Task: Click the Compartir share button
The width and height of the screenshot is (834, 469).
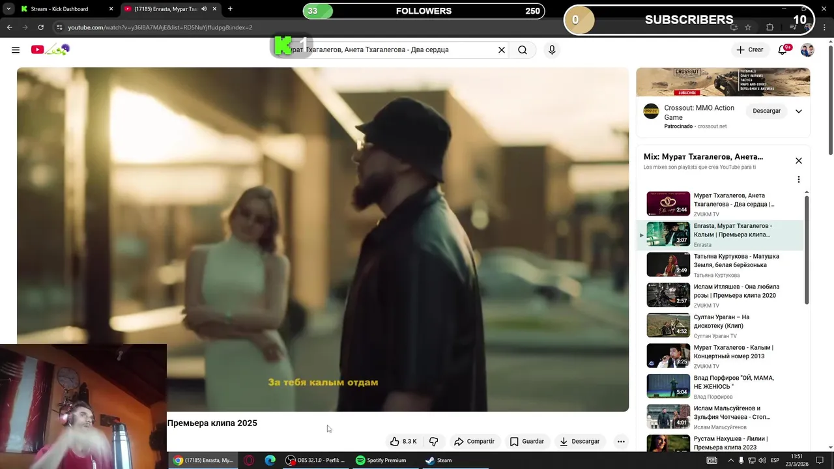Action: (474, 441)
